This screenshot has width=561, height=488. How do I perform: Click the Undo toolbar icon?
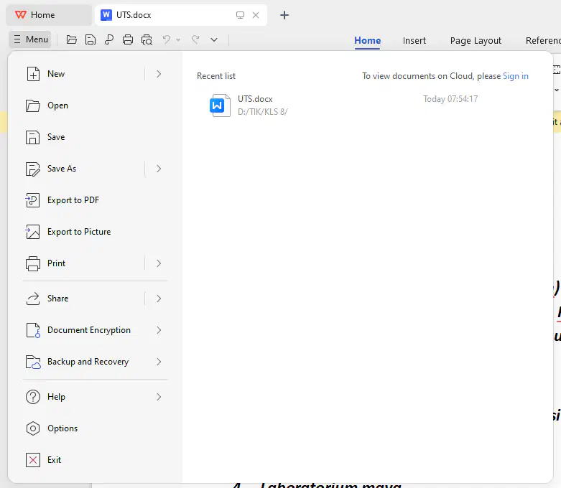(167, 39)
